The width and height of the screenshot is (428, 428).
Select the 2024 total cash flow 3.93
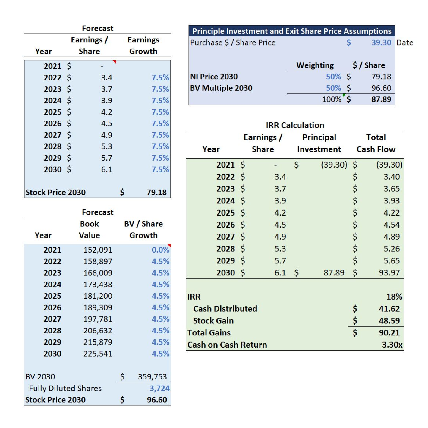(392, 201)
